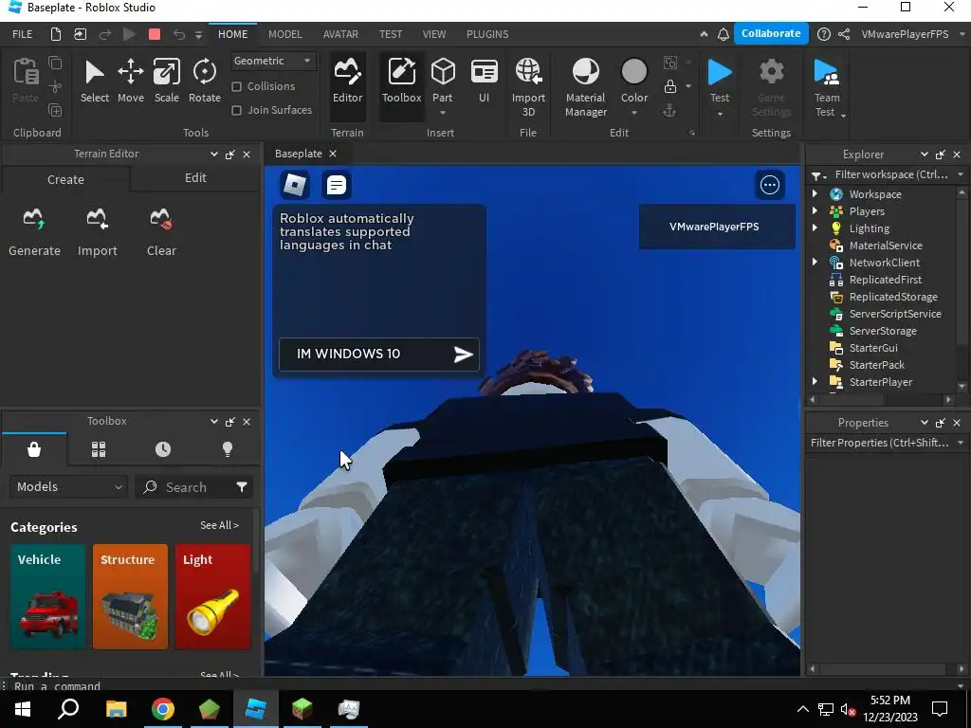The height and width of the screenshot is (728, 971).
Task: Click the Windows Start button
Action: click(23, 709)
